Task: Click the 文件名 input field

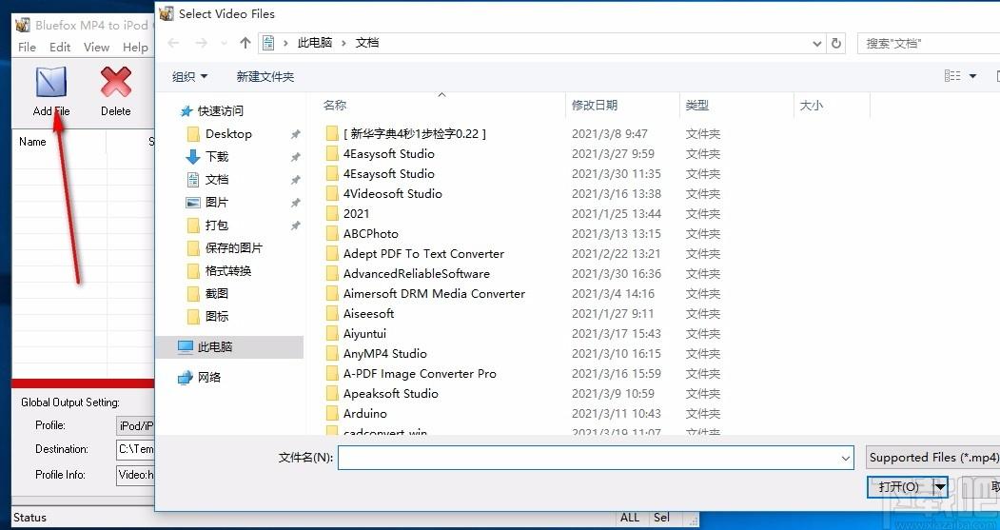Action: tap(588, 458)
